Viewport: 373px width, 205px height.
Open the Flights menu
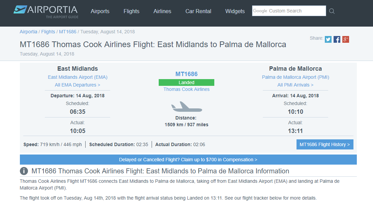pyautogui.click(x=131, y=11)
